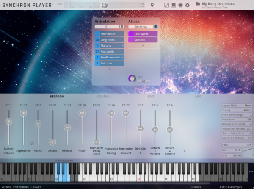Click the circular logo dial in header

pyautogui.click(x=104, y=5)
